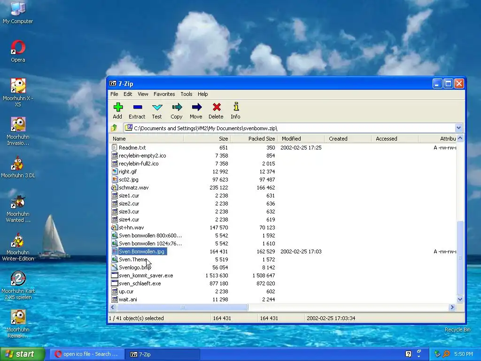
Task: Select the Moorhuhn 3 DL desktop shortcut
Action: [18, 167]
